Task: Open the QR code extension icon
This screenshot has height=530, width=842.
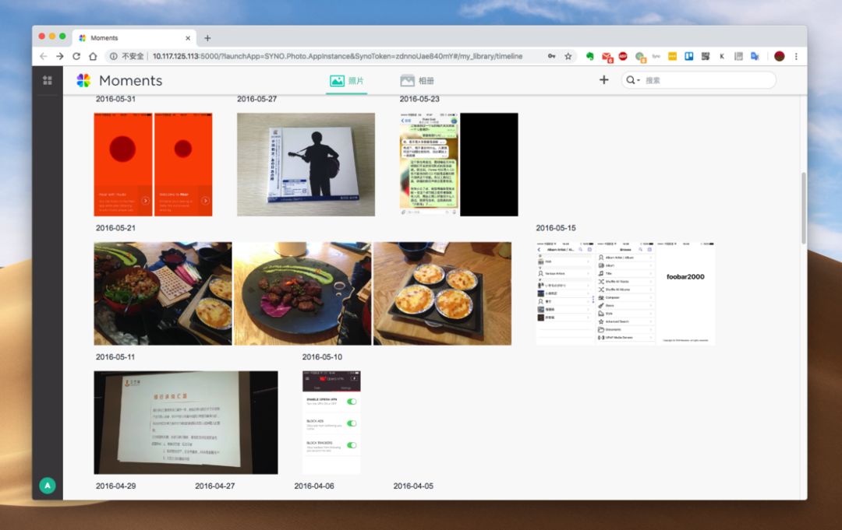Action: 706,56
